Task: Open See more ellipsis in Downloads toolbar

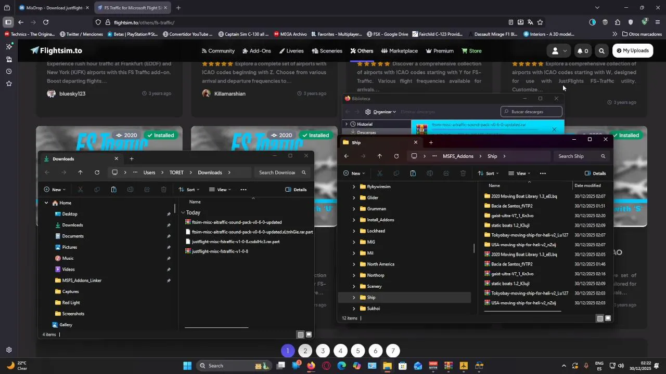Action: pyautogui.click(x=243, y=190)
